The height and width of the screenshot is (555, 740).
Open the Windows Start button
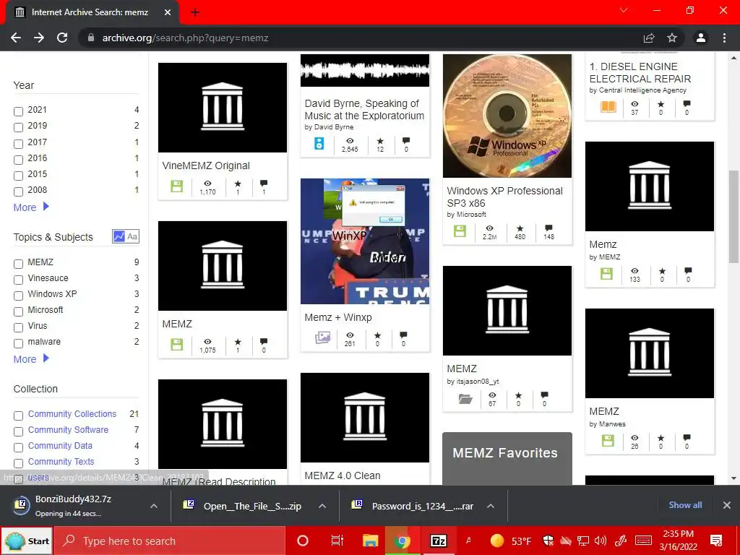point(27,541)
